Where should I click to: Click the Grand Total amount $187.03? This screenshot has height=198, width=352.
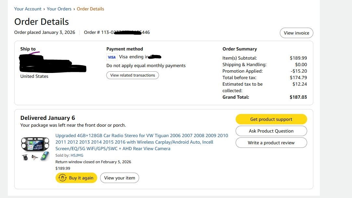pyautogui.click(x=298, y=97)
